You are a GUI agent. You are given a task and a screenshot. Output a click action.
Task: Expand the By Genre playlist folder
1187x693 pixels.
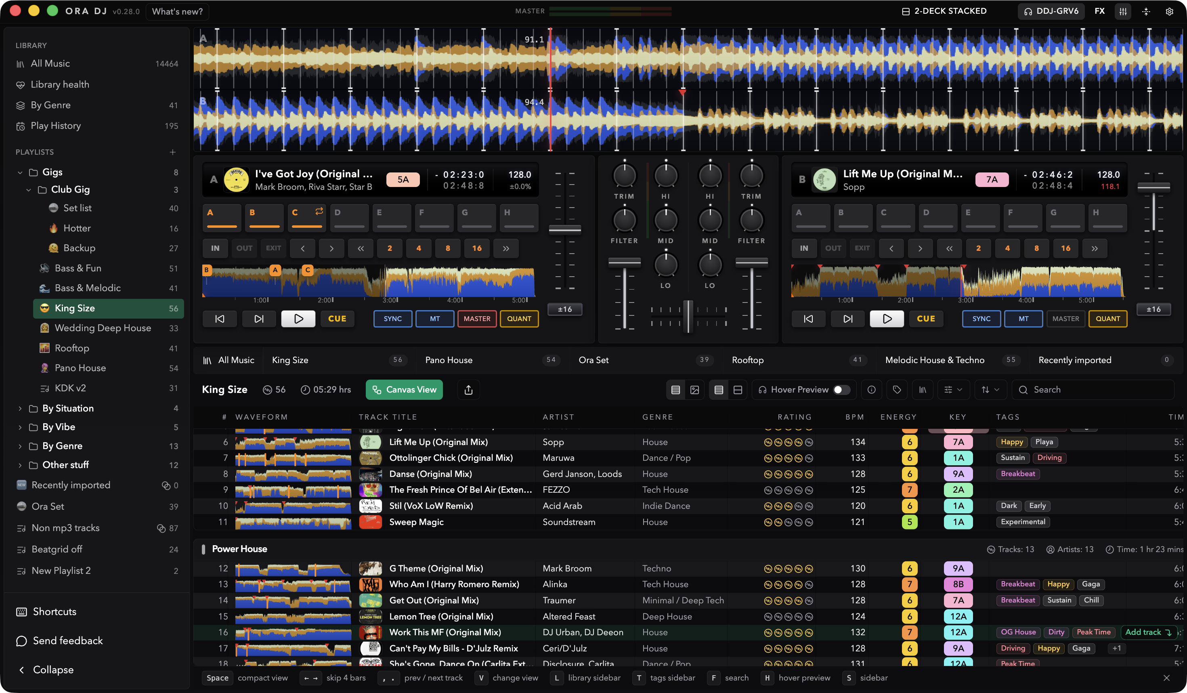20,446
